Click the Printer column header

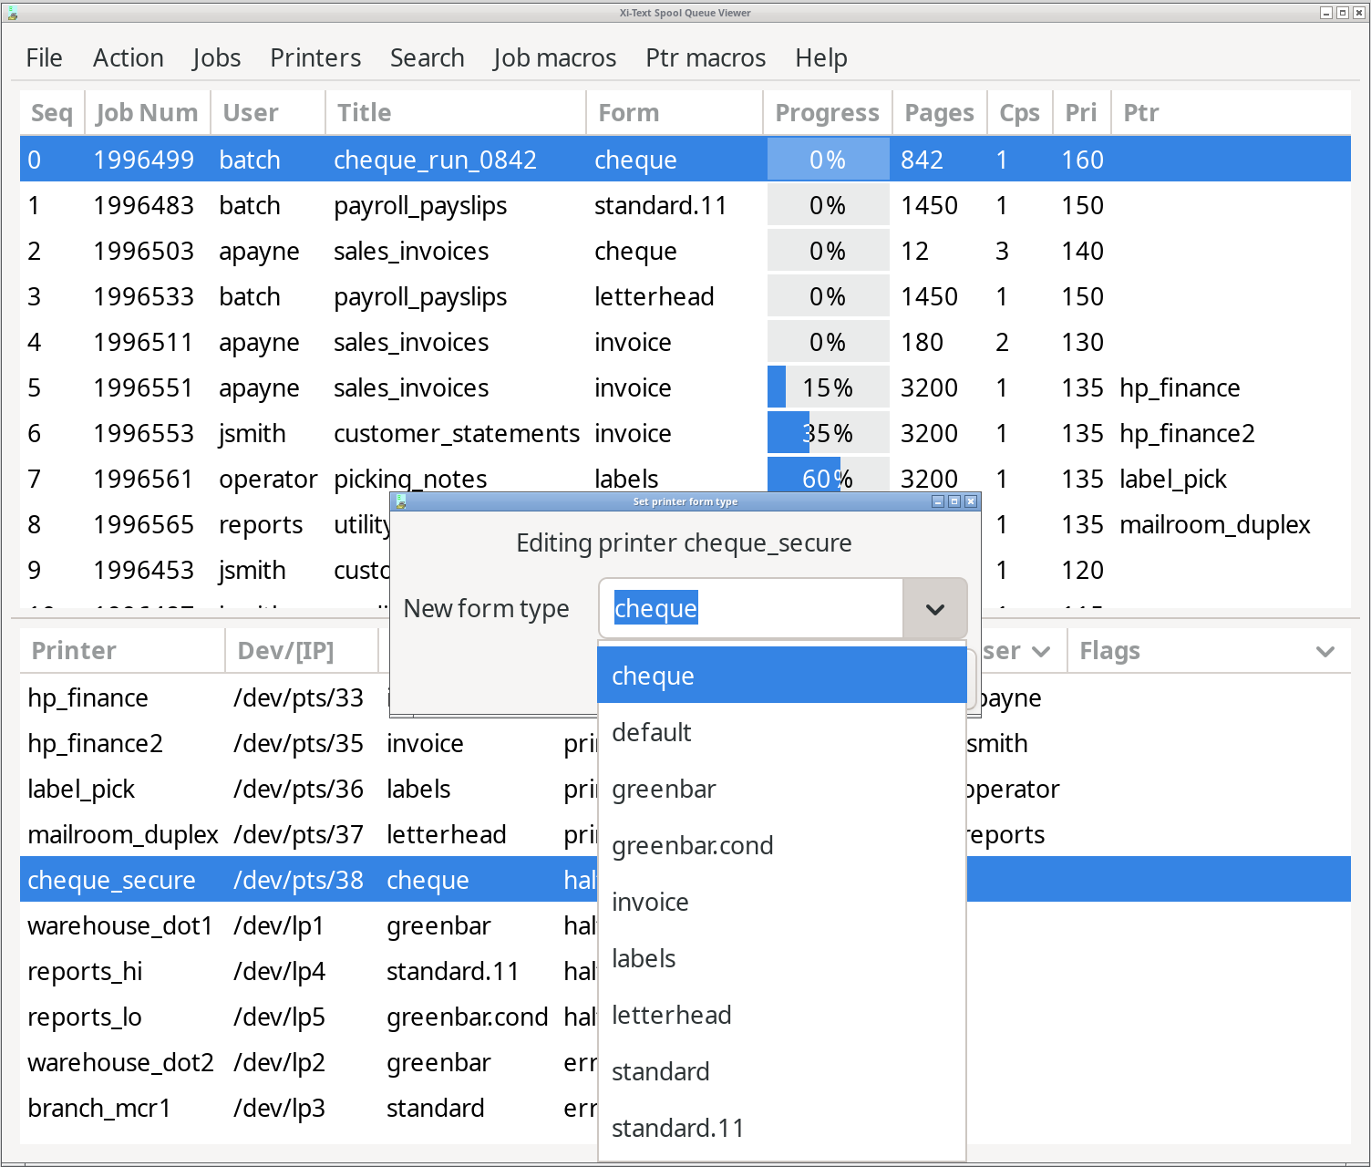(x=123, y=651)
